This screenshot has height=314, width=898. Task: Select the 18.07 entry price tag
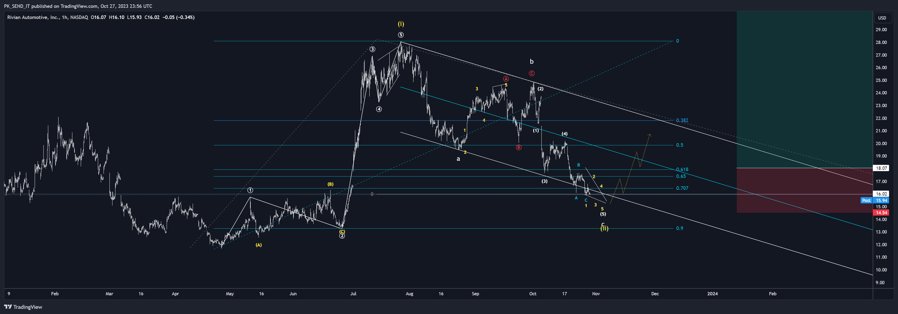881,168
